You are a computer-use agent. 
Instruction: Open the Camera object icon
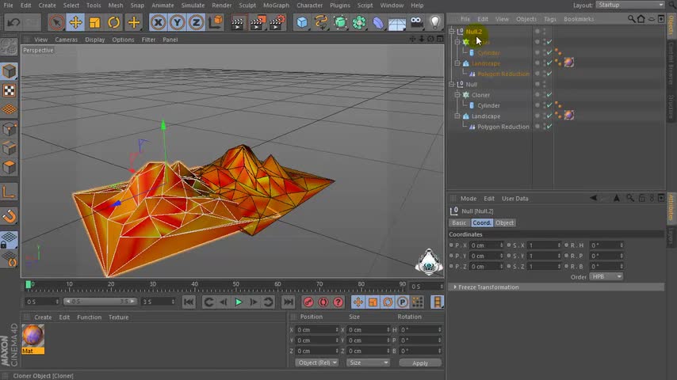pos(416,23)
